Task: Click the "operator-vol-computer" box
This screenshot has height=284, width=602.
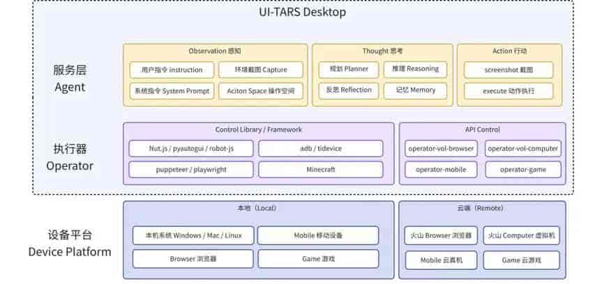Action: pos(523,149)
